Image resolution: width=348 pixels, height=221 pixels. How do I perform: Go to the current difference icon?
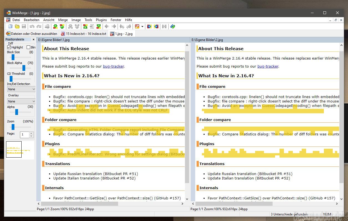point(92,27)
